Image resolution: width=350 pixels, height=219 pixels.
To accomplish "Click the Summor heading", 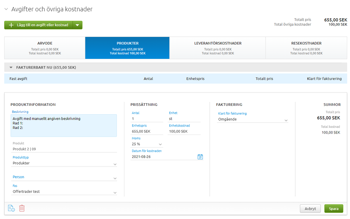I will coord(332,104).
